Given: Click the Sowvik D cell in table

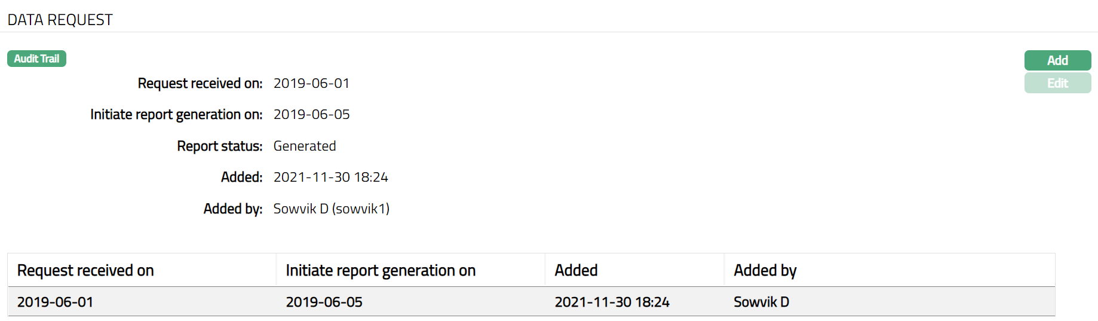Looking at the screenshot, I should tap(761, 302).
